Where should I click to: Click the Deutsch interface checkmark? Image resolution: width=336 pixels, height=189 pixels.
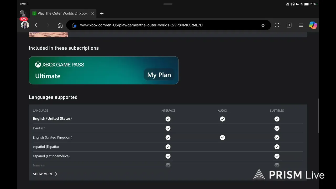168,128
